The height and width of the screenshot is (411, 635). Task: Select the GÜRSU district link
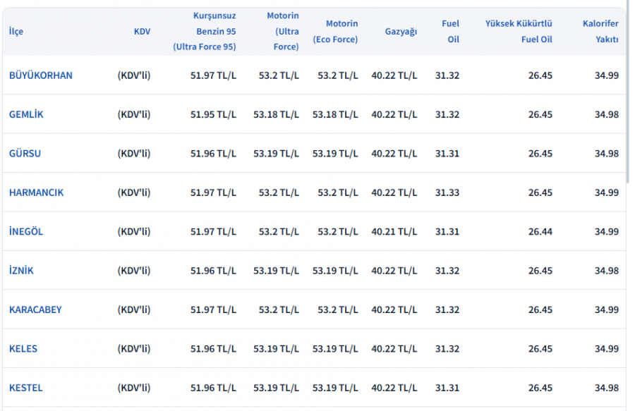point(25,153)
